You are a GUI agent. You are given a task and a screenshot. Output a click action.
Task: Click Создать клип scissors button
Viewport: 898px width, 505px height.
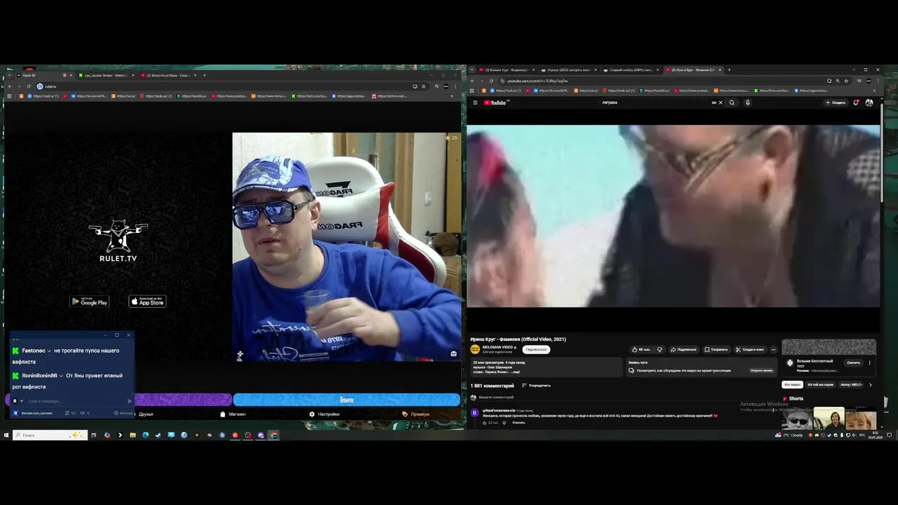click(750, 349)
